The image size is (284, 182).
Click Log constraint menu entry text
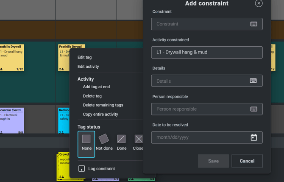click(102, 169)
